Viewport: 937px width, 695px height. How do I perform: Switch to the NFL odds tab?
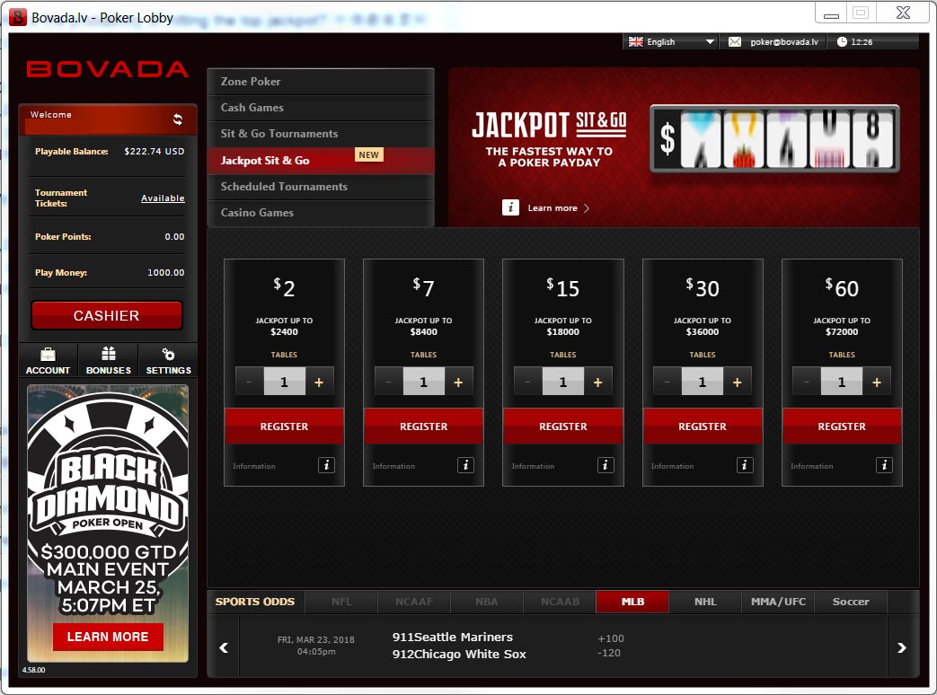point(341,602)
